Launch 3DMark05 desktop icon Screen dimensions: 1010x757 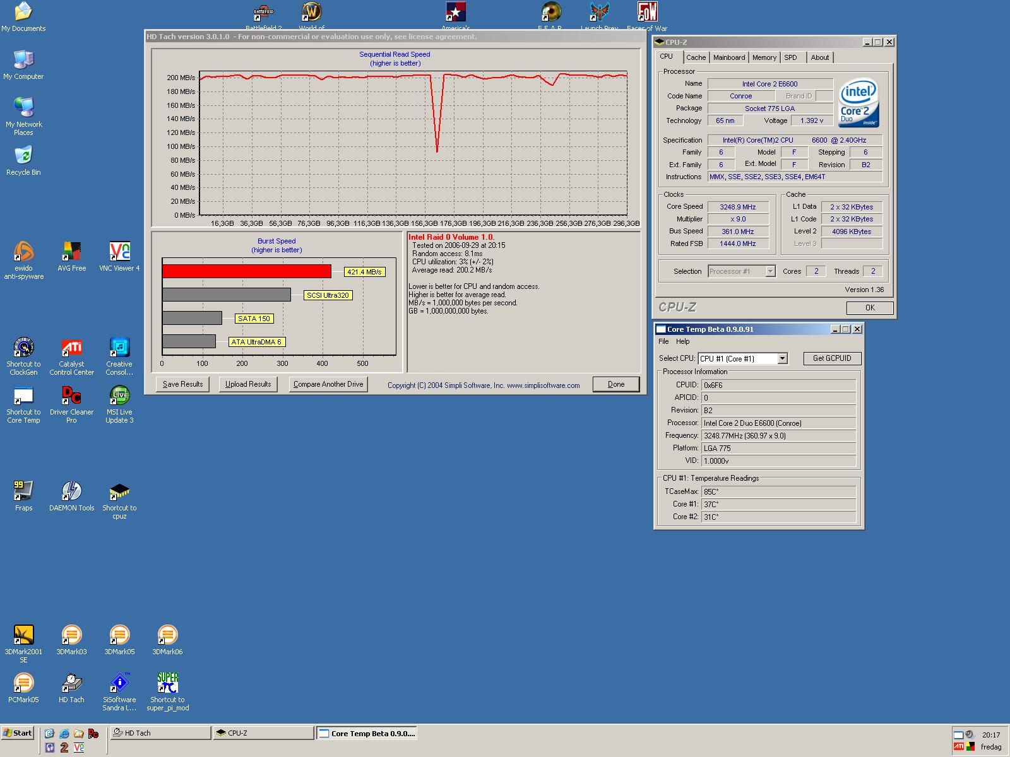coord(119,640)
